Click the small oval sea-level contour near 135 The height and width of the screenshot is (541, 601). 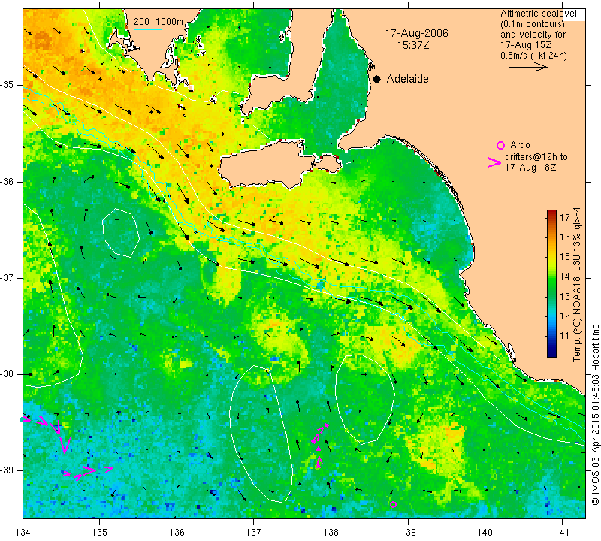point(121,231)
